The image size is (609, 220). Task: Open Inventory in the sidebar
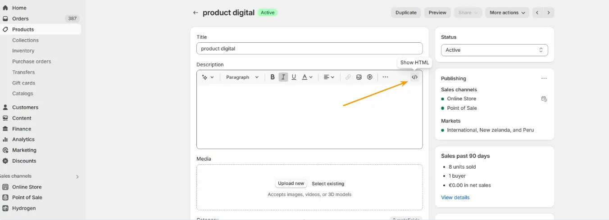[23, 51]
